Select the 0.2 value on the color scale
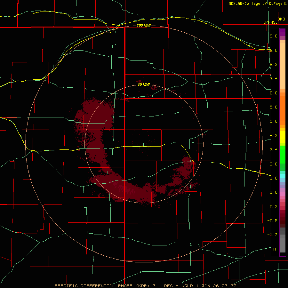The width and height of the screenshot is (288, 288). [274, 207]
